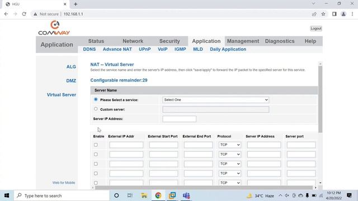Click the Not secure warning icon
The height and width of the screenshot is (201, 358).
pyautogui.click(x=35, y=14)
